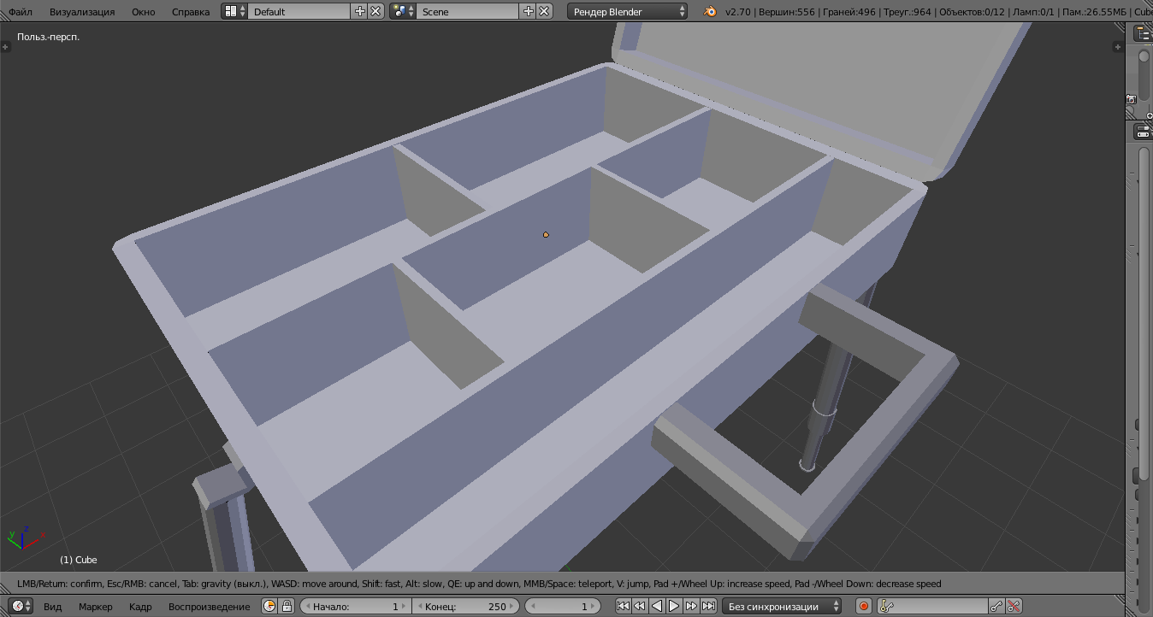Click the scene browse icon

[402, 11]
